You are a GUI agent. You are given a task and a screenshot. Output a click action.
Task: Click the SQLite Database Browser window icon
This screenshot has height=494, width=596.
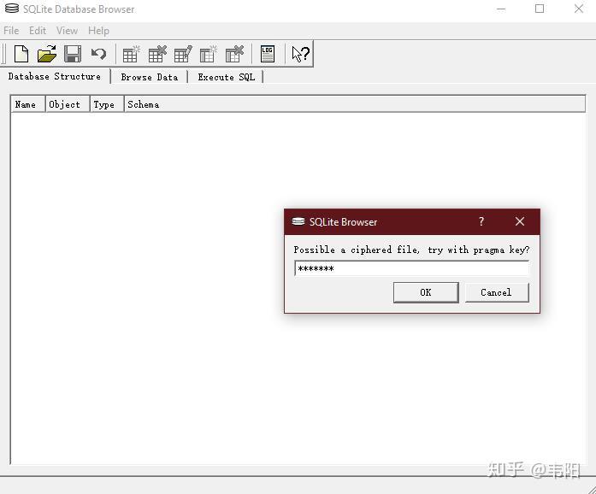(x=12, y=9)
